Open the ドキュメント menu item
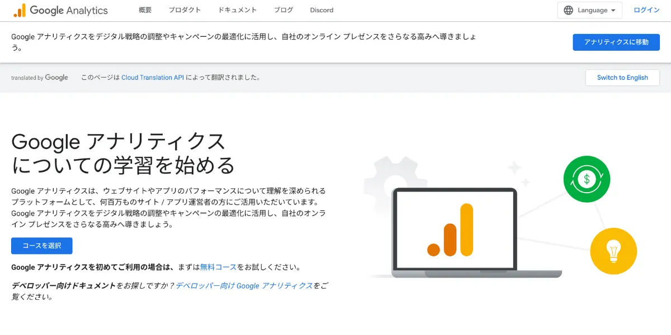Image resolution: width=671 pixels, height=335 pixels. (x=238, y=10)
